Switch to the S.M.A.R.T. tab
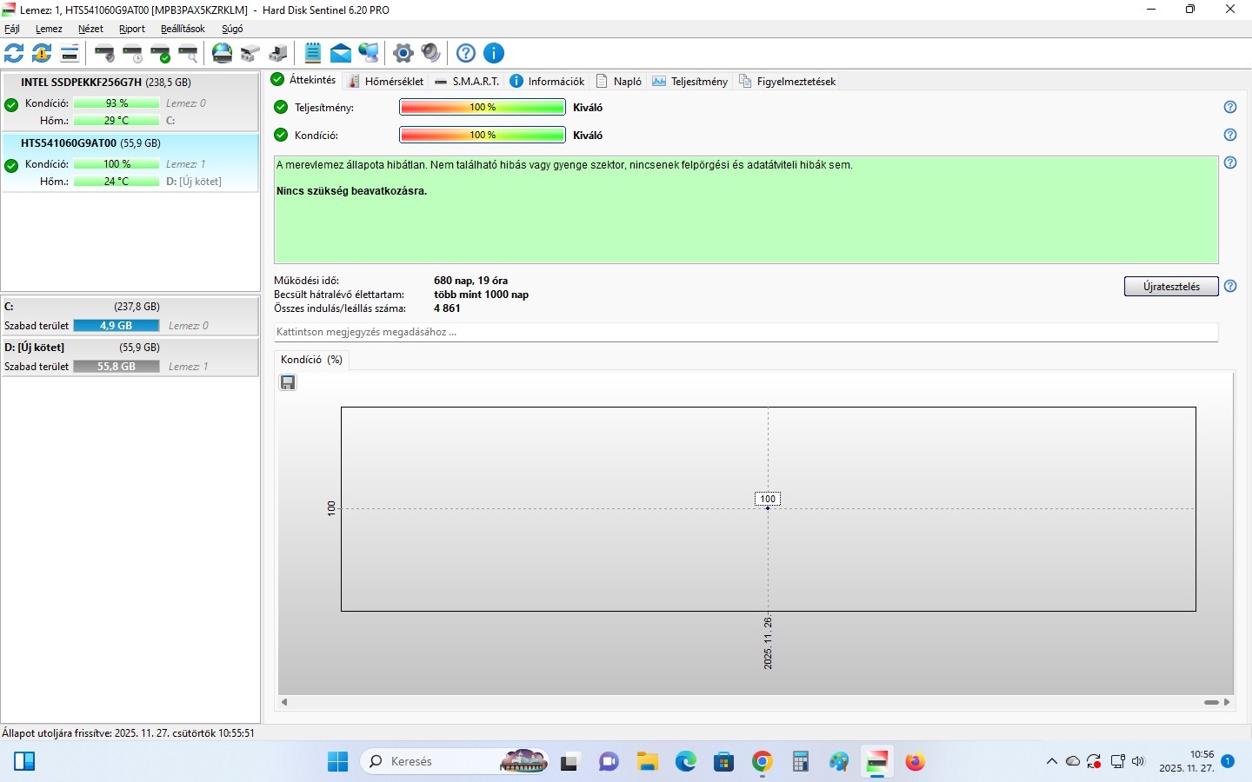This screenshot has width=1252, height=782. pyautogui.click(x=467, y=81)
